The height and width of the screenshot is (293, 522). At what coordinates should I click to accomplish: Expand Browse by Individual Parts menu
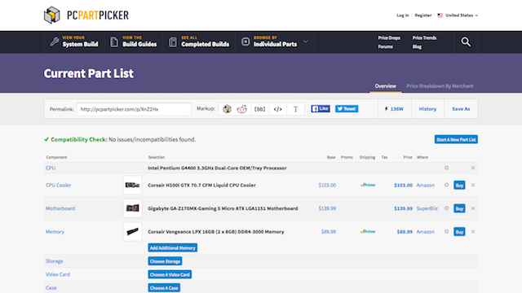point(275,42)
